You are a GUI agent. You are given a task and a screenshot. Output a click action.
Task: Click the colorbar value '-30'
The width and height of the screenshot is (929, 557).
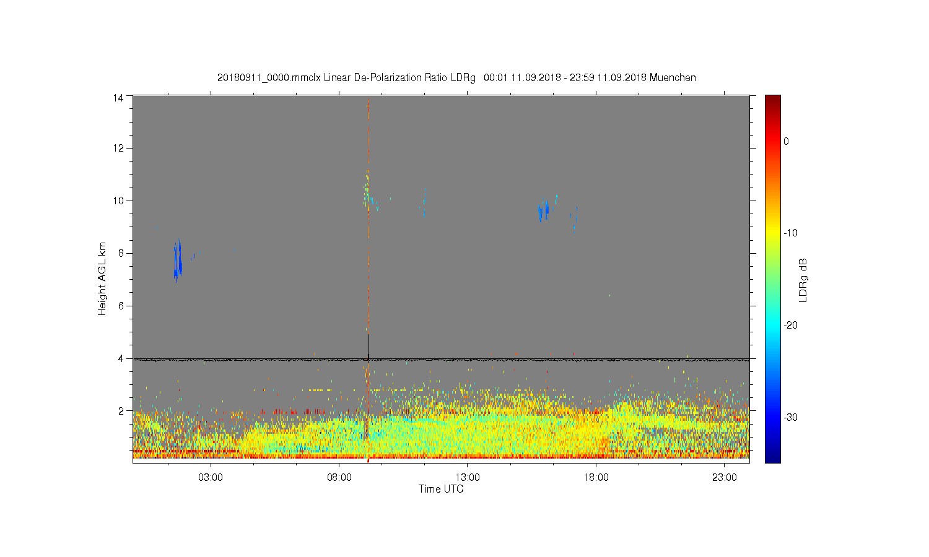(x=790, y=418)
